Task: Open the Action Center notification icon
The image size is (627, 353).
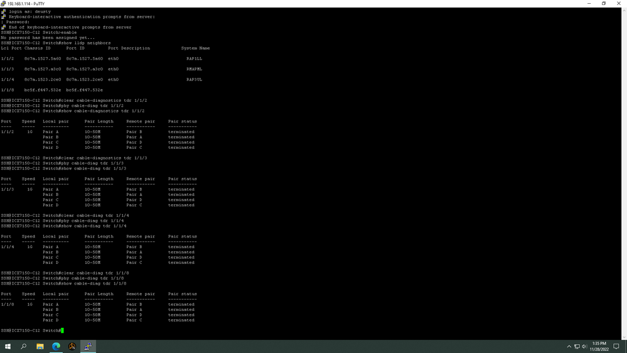Action: click(x=616, y=347)
